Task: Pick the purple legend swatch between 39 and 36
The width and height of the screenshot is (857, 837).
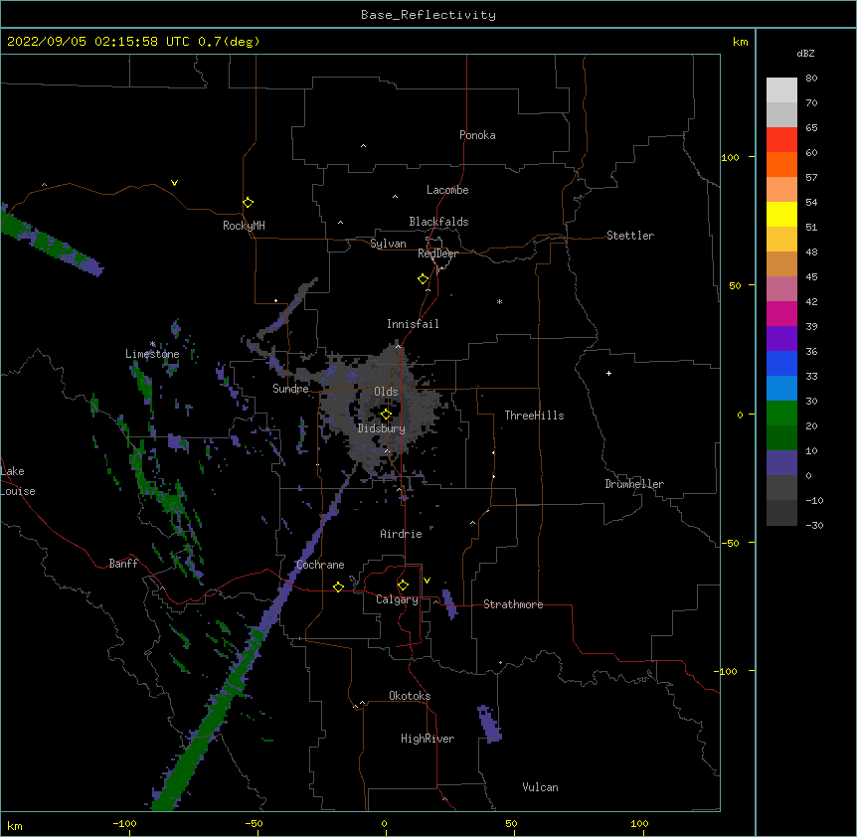Action: 781,338
